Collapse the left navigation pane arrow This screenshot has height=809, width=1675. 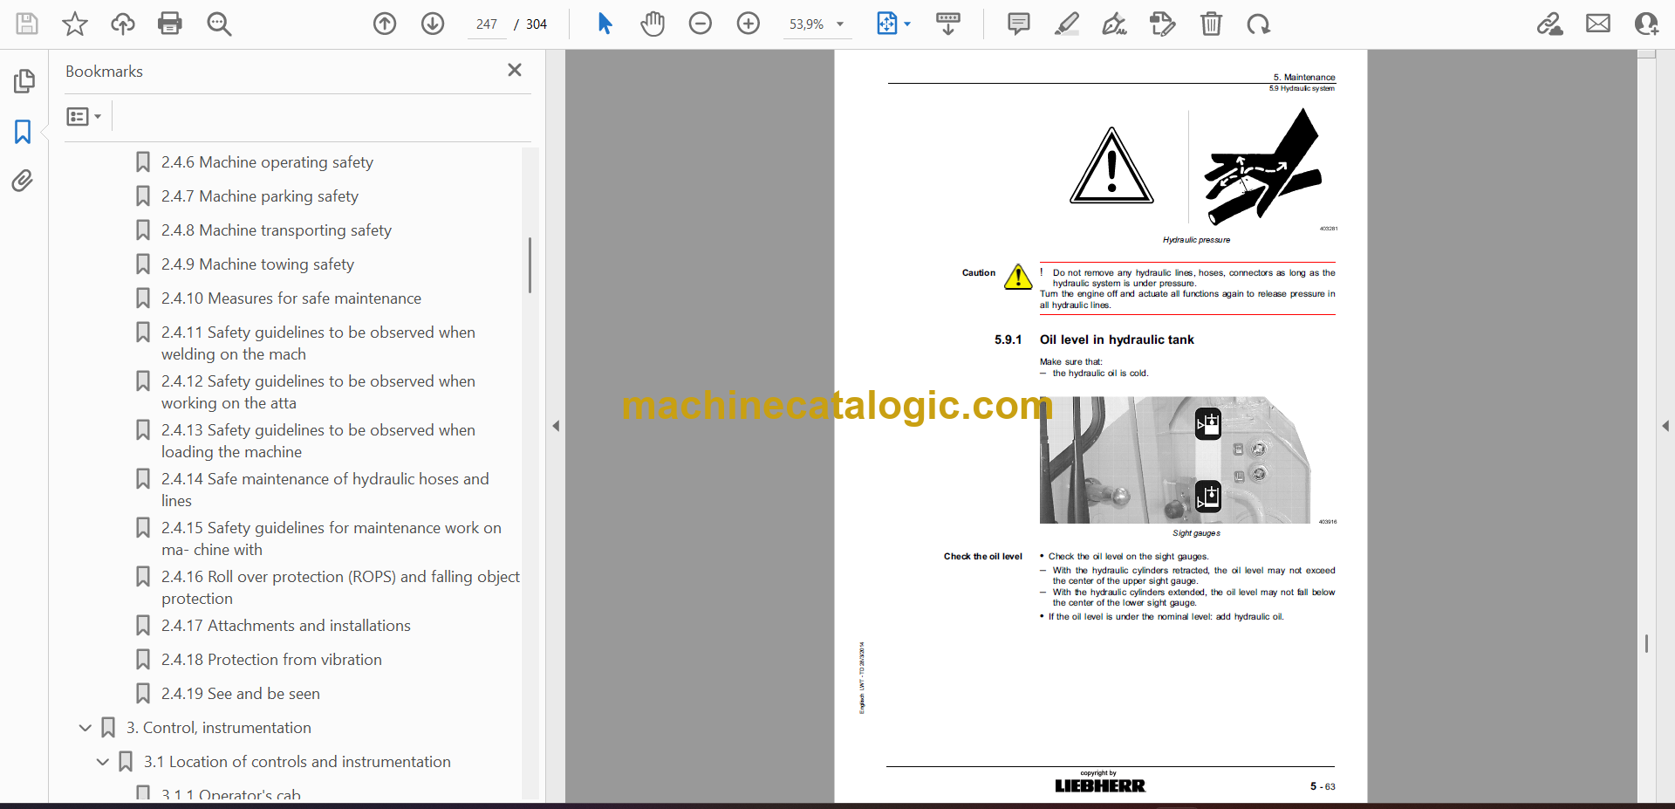click(x=556, y=426)
